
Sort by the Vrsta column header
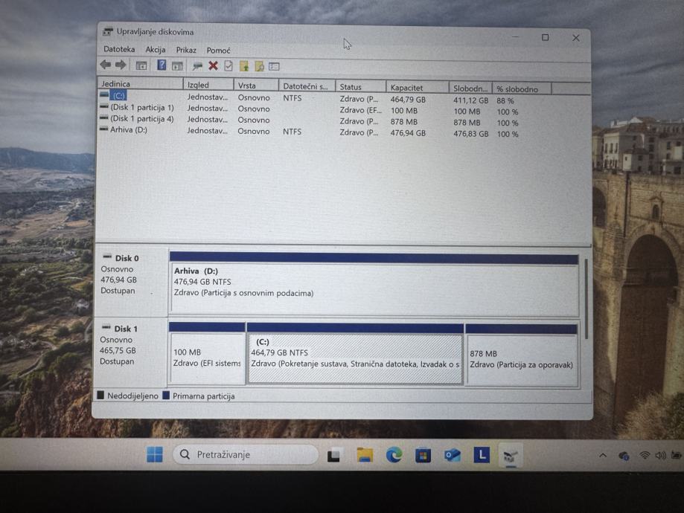click(256, 85)
